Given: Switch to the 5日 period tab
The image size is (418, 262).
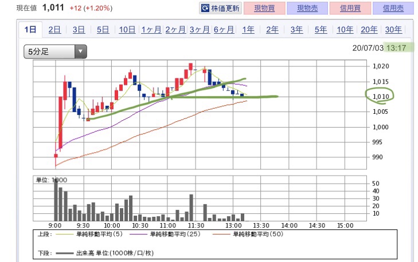Looking at the screenshot, I should tap(103, 30).
